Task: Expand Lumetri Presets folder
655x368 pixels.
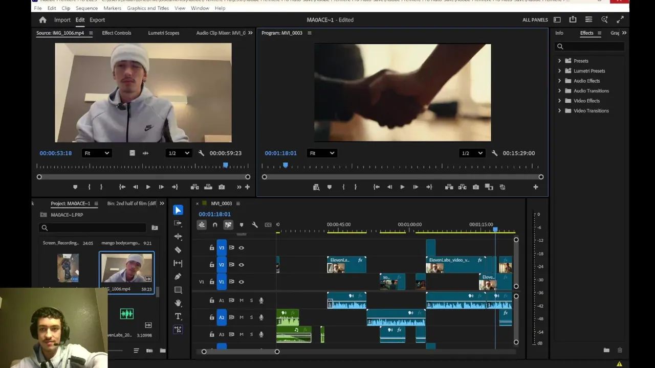Action: click(x=559, y=71)
